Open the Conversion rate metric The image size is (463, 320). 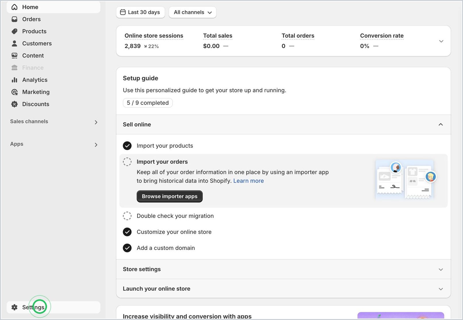[382, 36]
